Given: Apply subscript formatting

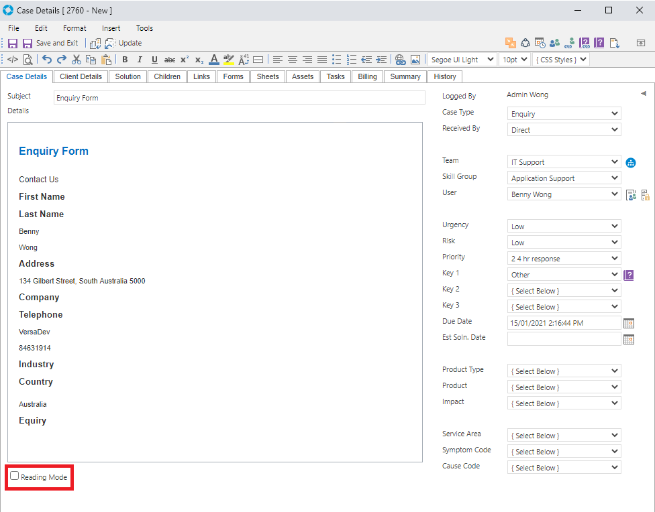Looking at the screenshot, I should [x=199, y=60].
